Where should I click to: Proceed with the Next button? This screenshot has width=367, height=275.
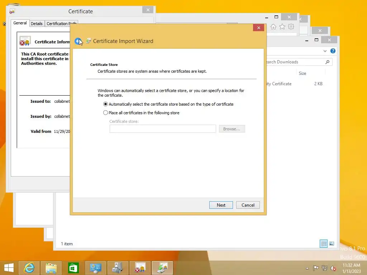[221, 205]
